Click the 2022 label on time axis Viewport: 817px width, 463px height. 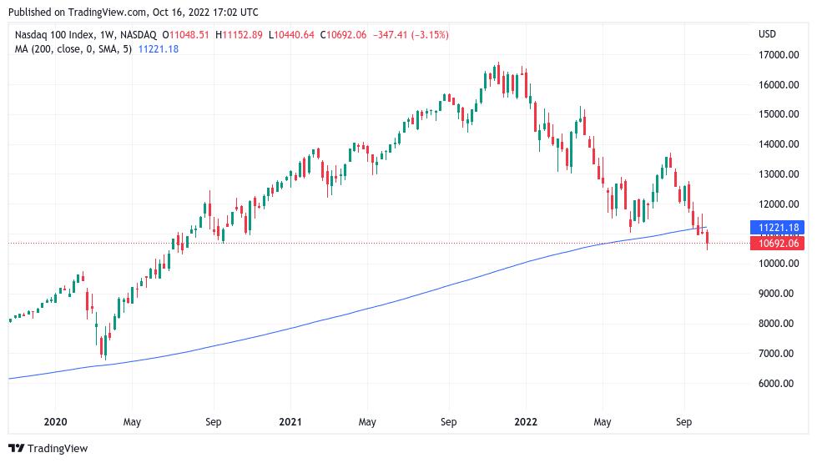coord(526,422)
